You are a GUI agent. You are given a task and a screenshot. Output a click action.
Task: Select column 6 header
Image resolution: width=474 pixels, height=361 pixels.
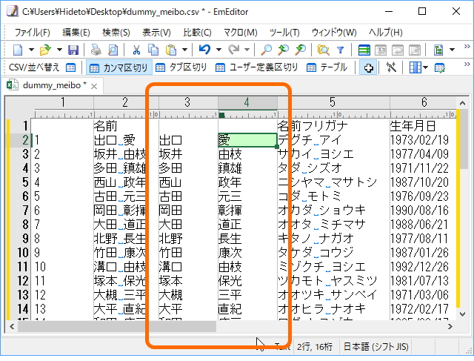coord(423,102)
